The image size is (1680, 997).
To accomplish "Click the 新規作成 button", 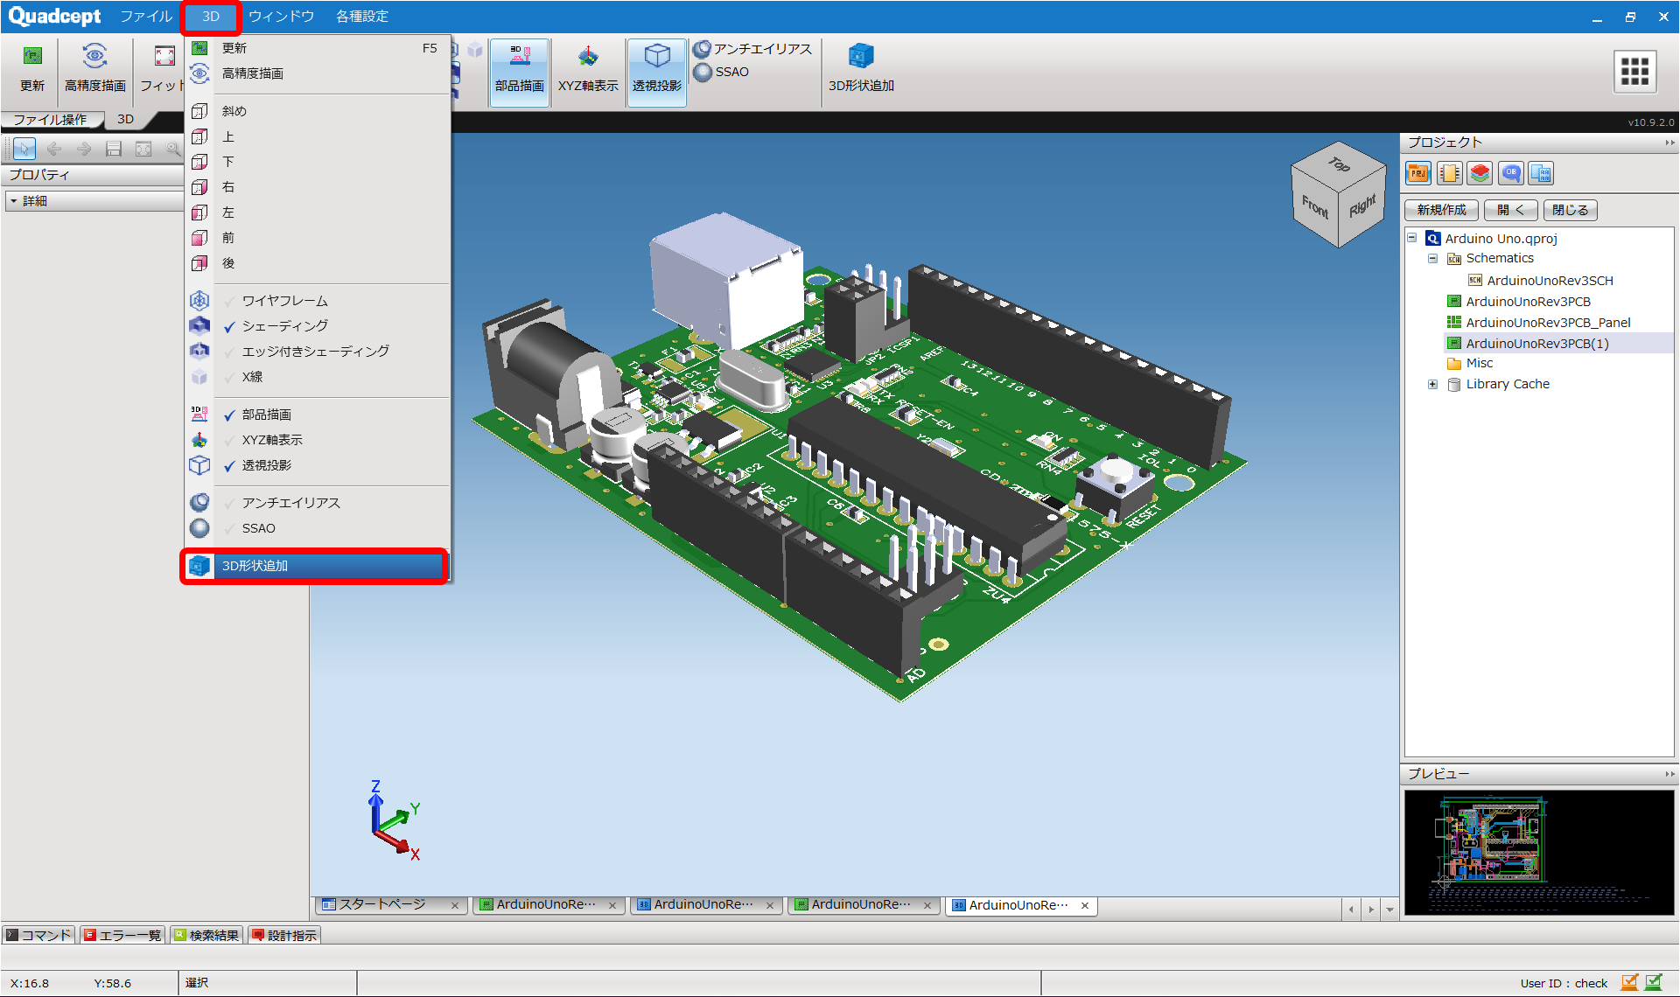I will [x=1441, y=210].
